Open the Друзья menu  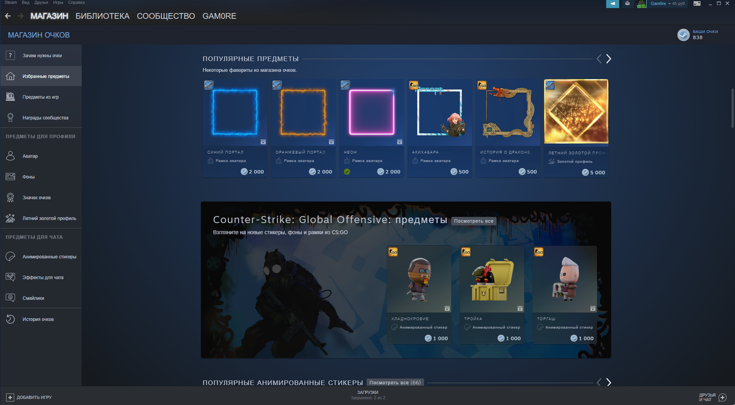(42, 2)
